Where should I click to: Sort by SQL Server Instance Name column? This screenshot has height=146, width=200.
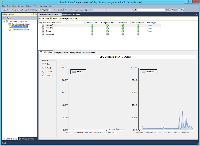[61, 22]
